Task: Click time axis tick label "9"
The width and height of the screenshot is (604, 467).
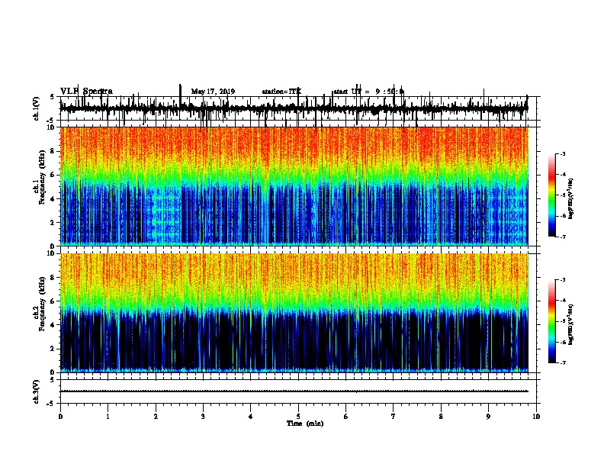Action: click(488, 417)
